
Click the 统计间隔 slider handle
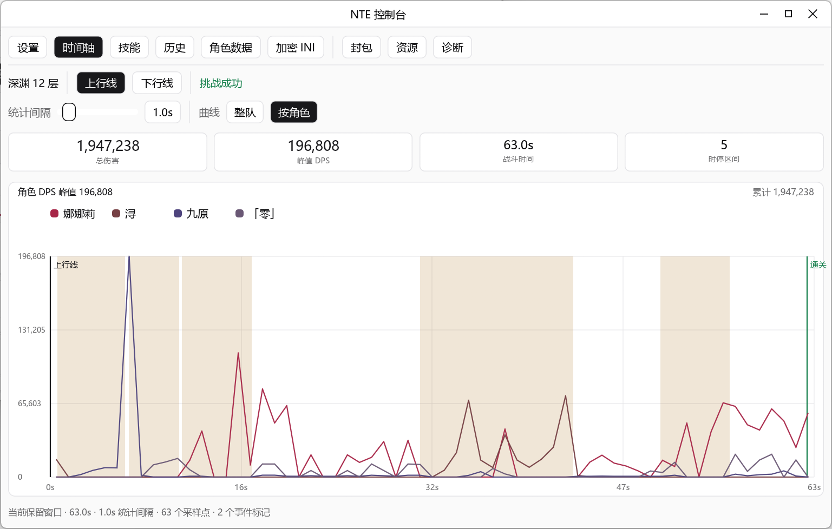(69, 113)
